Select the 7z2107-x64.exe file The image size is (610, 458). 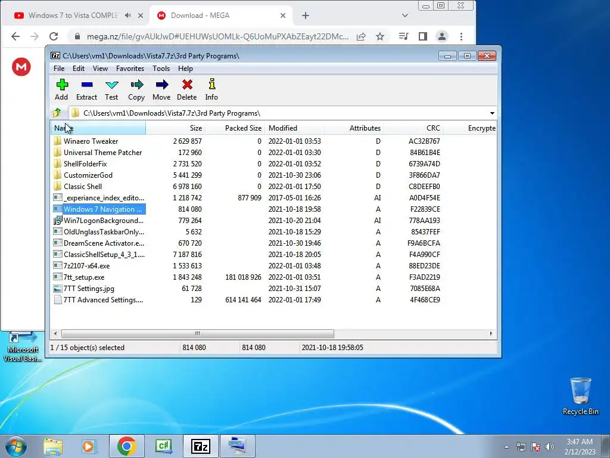click(86, 266)
